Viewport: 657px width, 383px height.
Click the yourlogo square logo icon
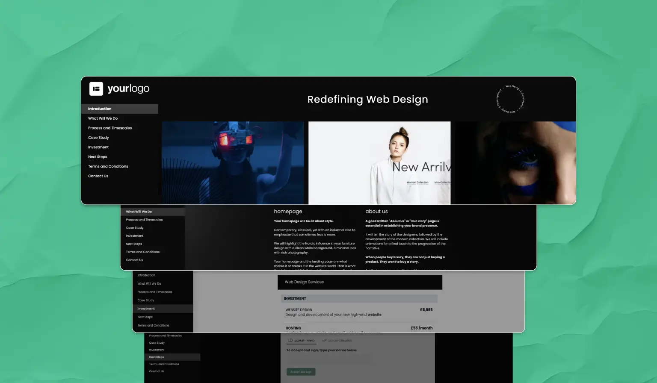[x=96, y=88]
